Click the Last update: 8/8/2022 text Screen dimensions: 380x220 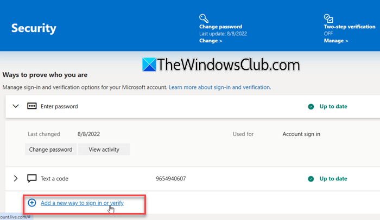(x=223, y=34)
